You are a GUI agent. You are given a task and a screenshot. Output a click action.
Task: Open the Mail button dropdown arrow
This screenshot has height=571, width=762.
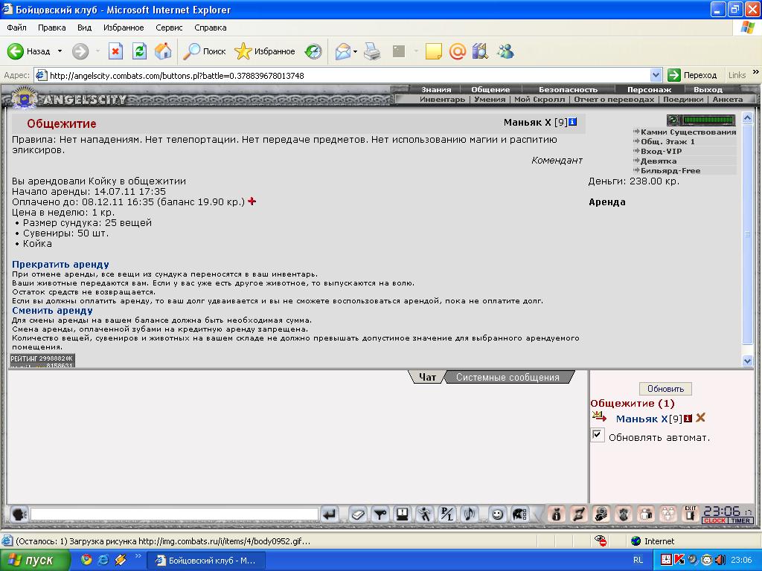355,51
